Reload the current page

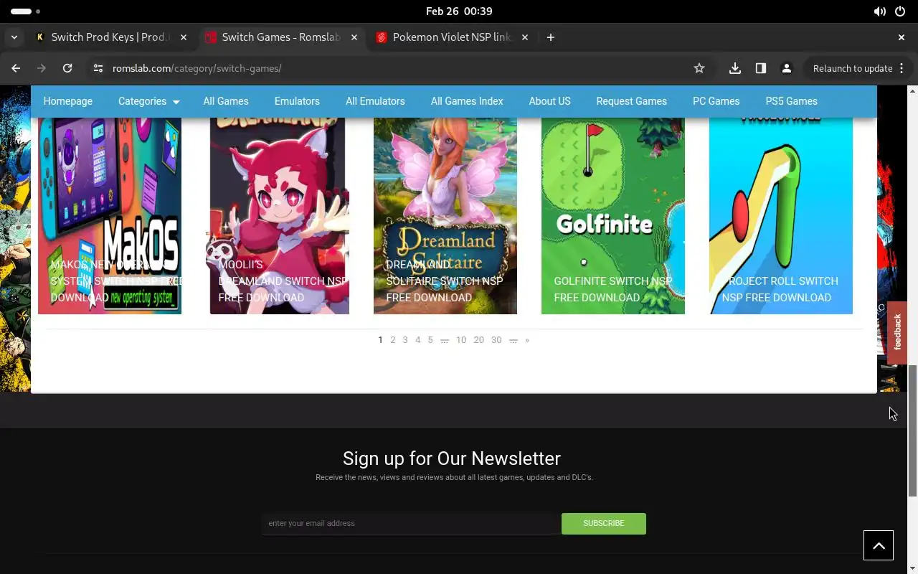tap(67, 68)
